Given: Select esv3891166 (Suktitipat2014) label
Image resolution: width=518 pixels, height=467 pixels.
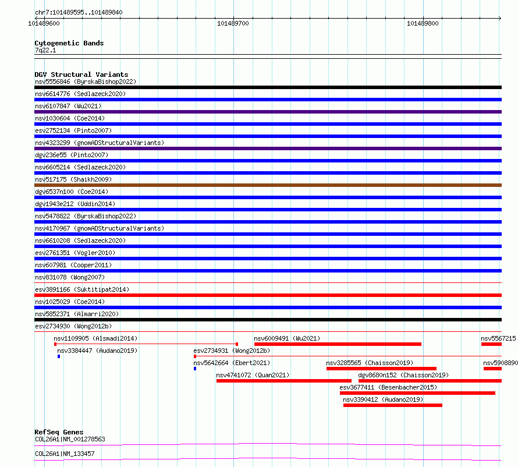Looking at the screenshot, I should [82, 289].
